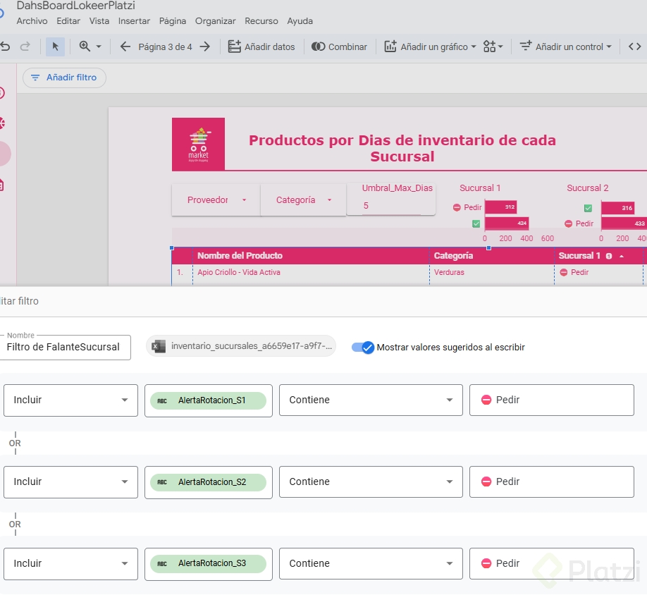Open the Archivo menu
This screenshot has height=595, width=647.
click(32, 21)
